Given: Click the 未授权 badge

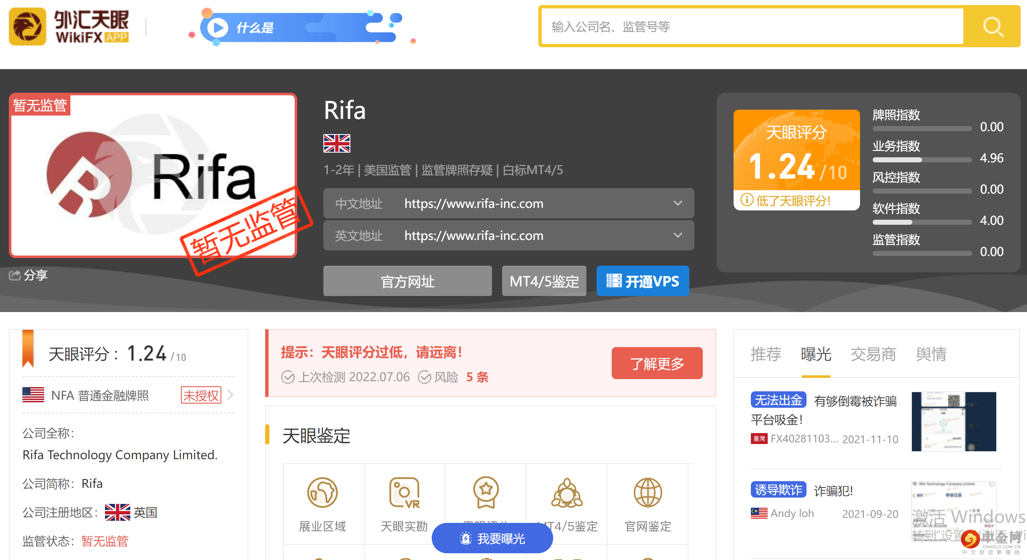Looking at the screenshot, I should pyautogui.click(x=201, y=395).
